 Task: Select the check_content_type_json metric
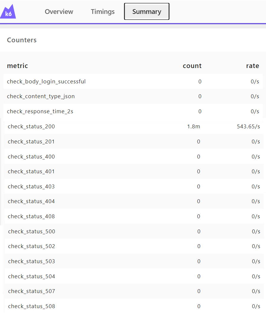coord(41,96)
